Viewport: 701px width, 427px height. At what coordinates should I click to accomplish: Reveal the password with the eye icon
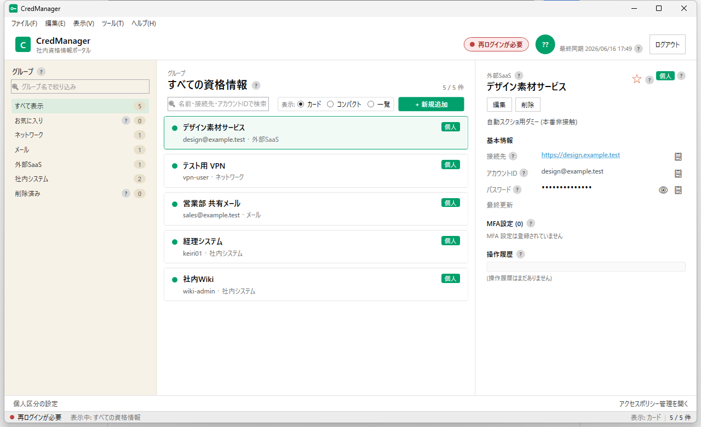(663, 190)
